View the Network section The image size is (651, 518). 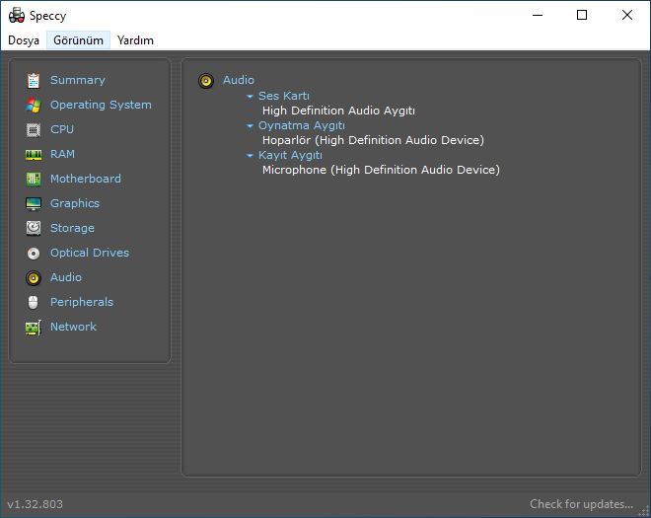[73, 327]
